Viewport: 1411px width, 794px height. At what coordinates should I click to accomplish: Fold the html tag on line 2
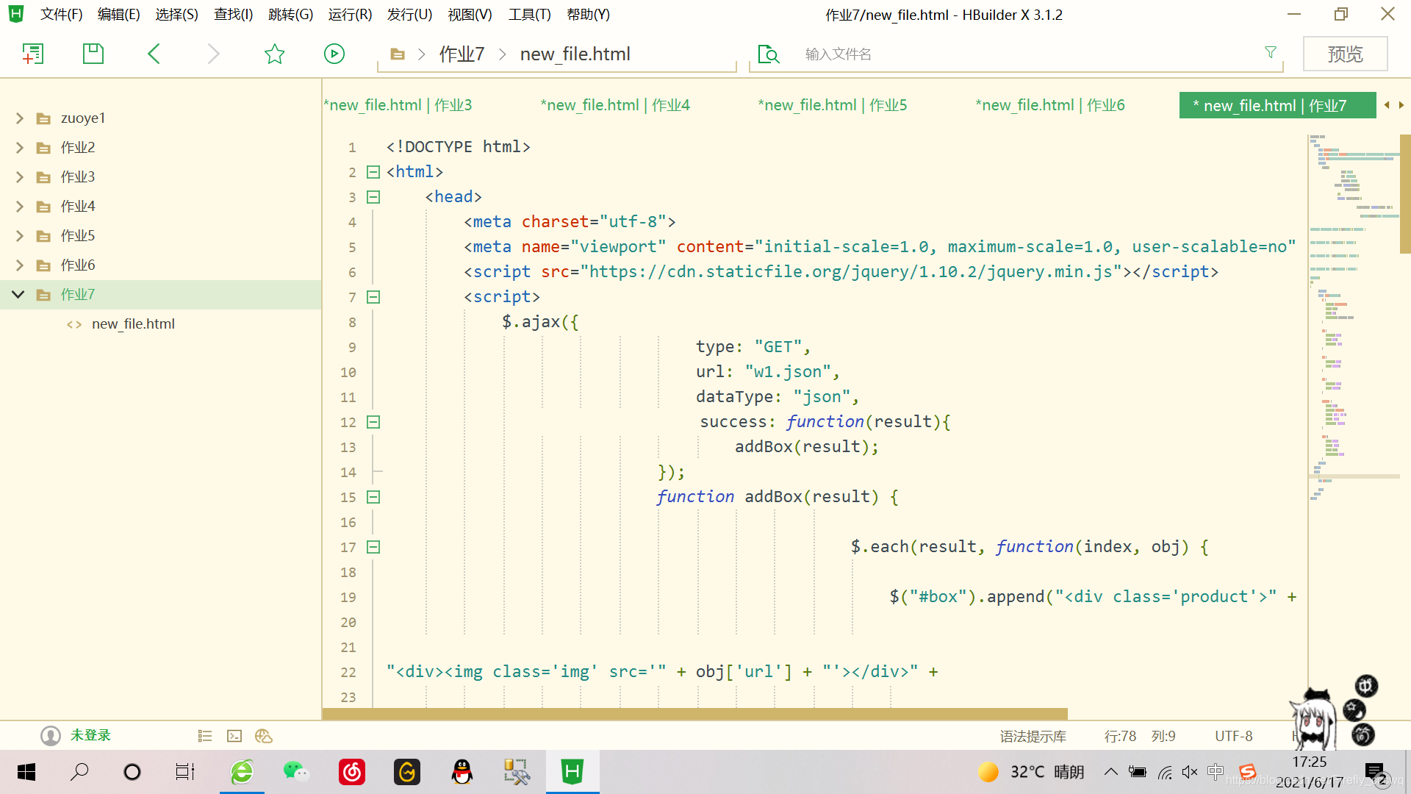tap(373, 172)
